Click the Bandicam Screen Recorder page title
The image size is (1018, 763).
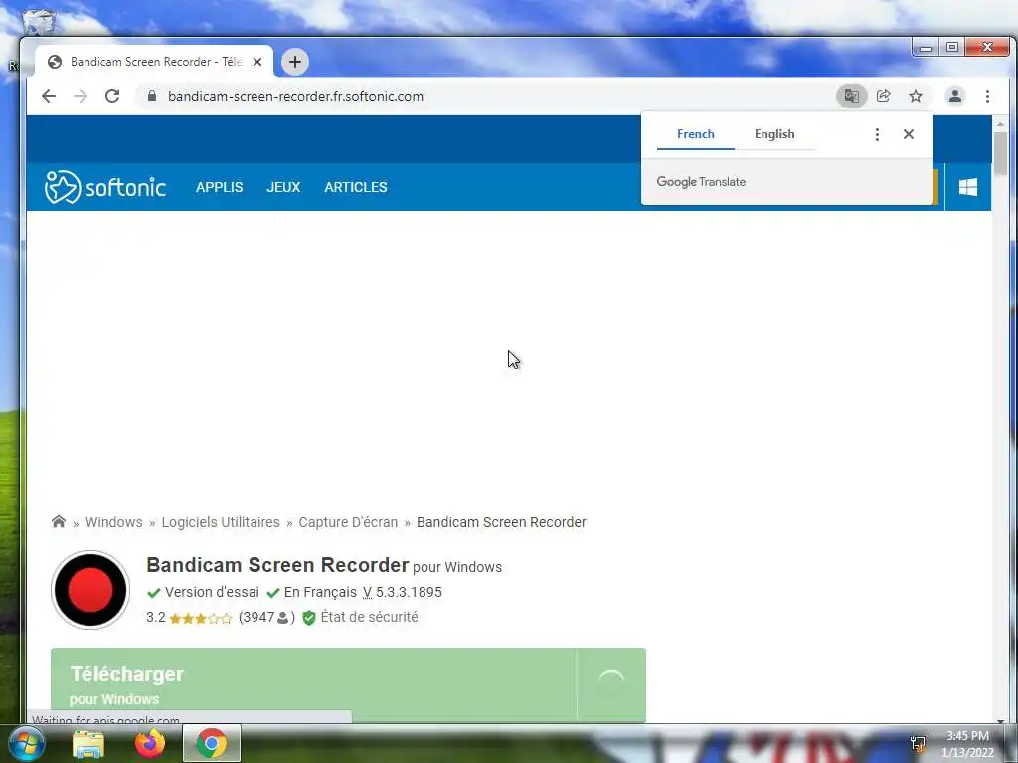tap(277, 565)
